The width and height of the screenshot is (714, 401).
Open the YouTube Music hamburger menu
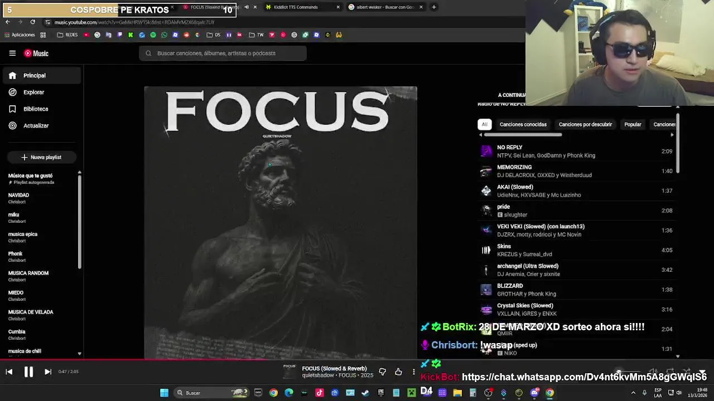point(12,53)
